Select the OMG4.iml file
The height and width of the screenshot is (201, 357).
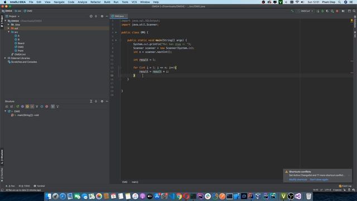18,54
